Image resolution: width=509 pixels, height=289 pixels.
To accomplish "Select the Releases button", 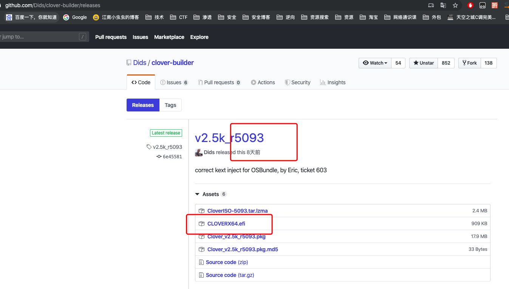I will 143,105.
